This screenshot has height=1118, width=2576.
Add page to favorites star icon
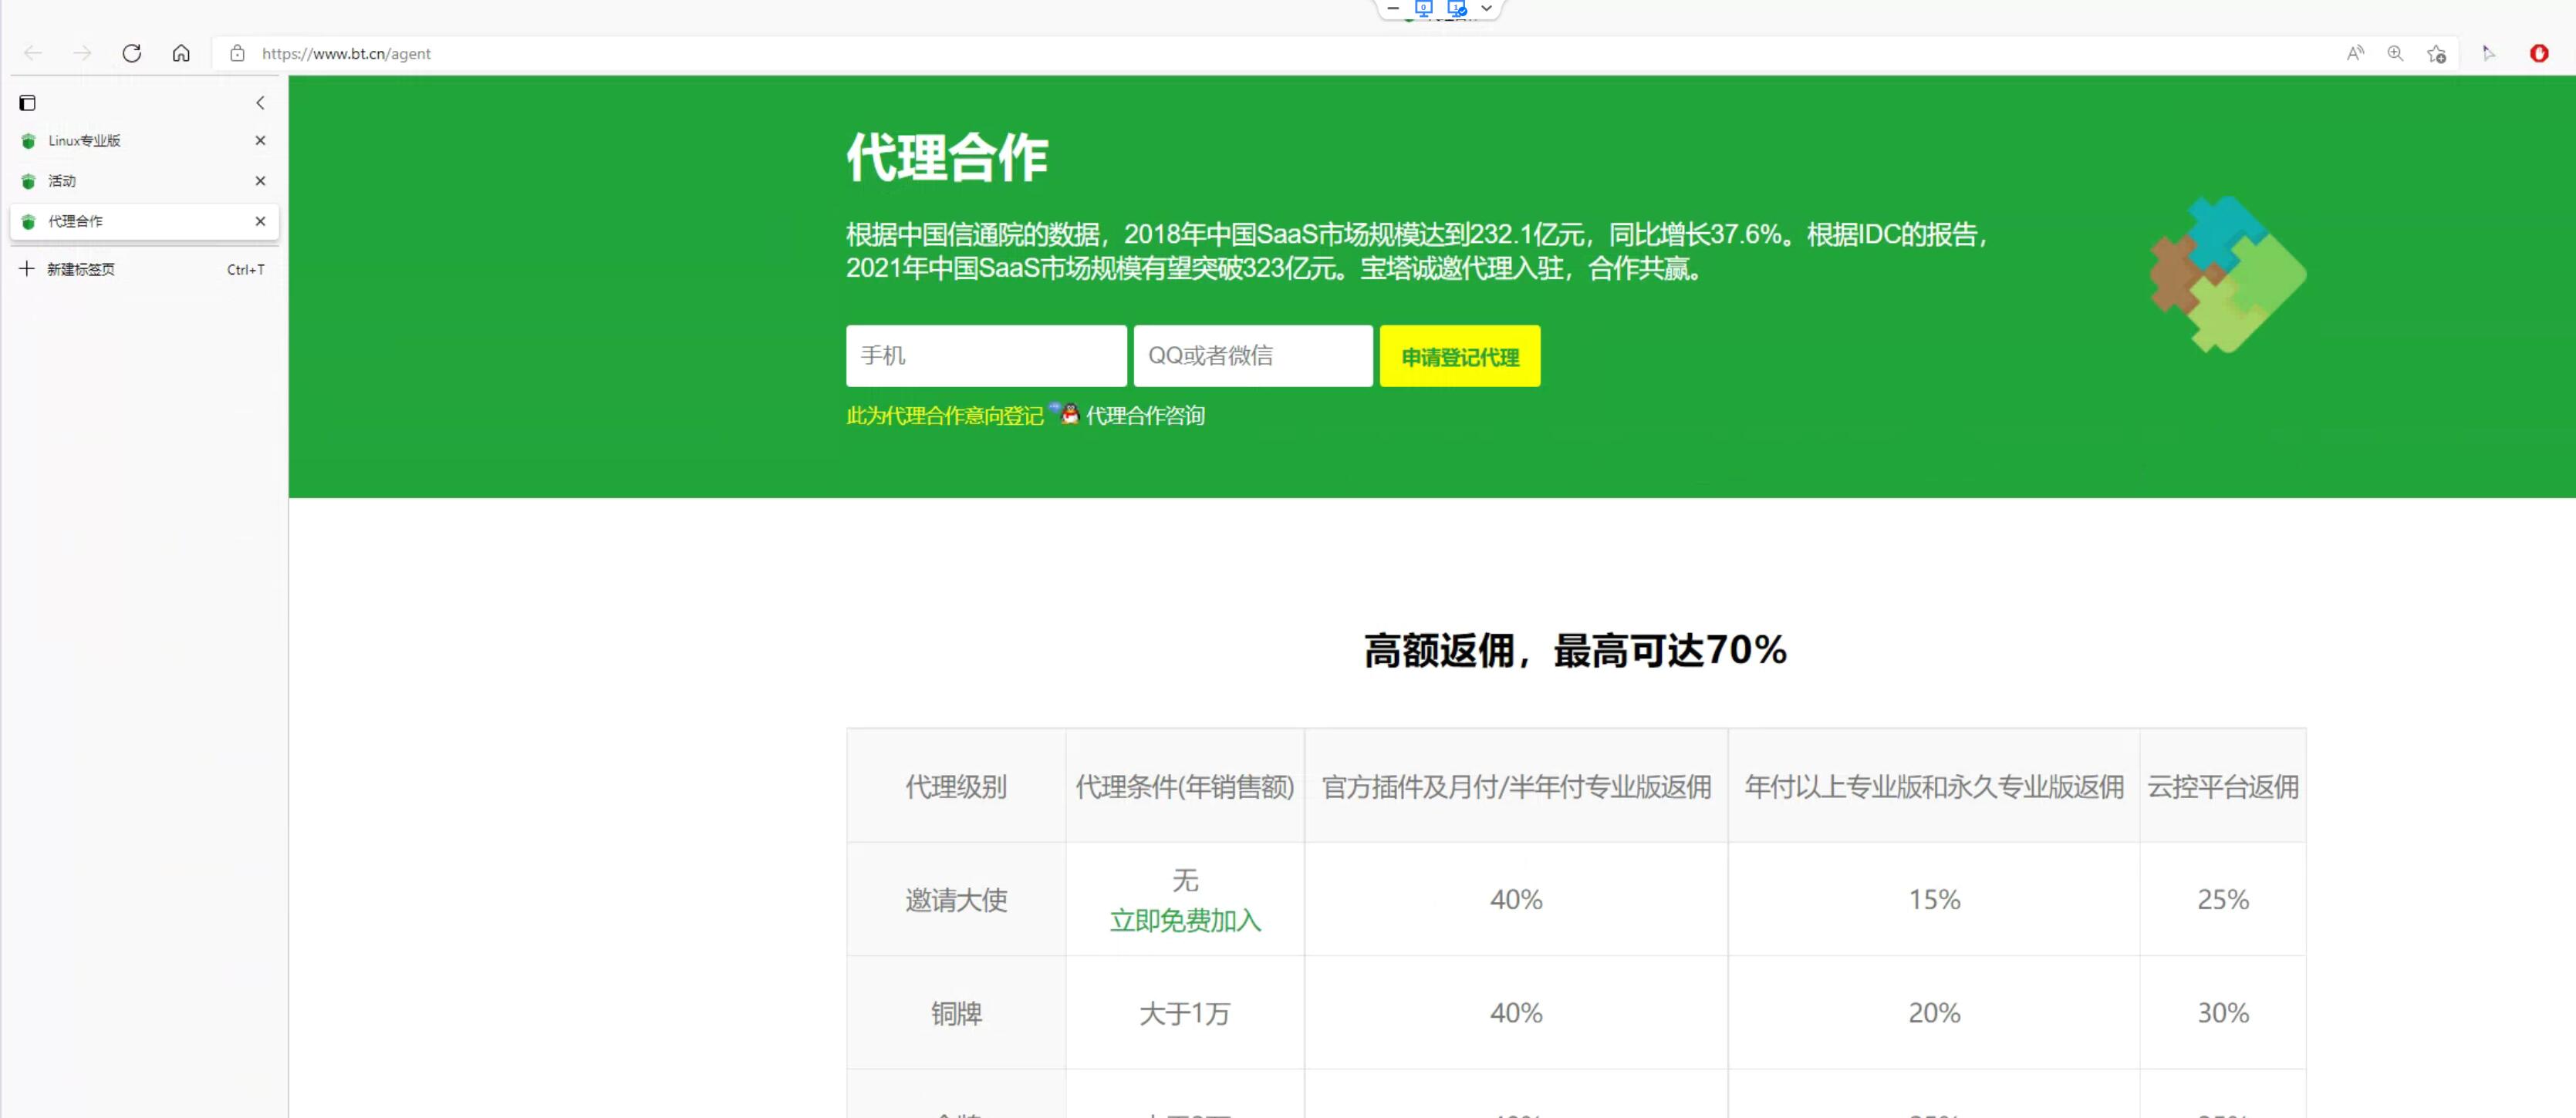(2436, 54)
